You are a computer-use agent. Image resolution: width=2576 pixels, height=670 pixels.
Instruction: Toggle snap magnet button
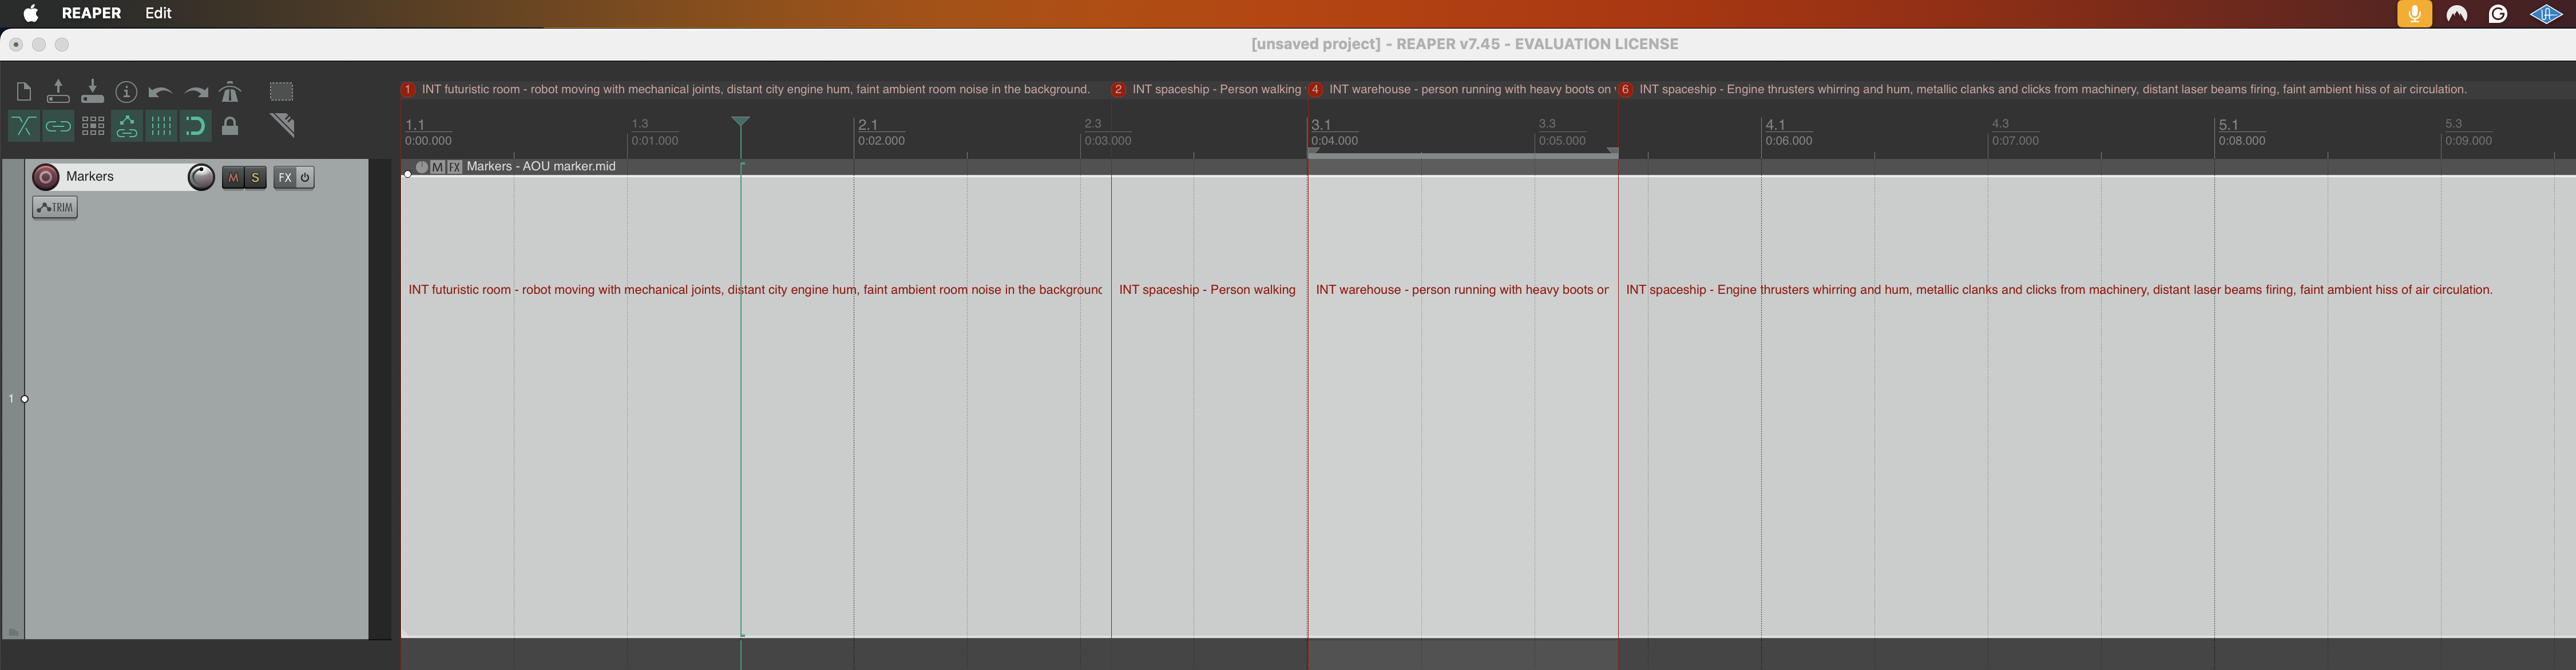[x=195, y=126]
